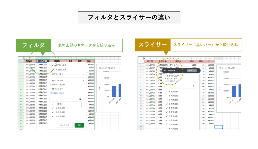The height and width of the screenshot is (149, 258).
Task: Click the filter icon on 個数 column
Action: tap(84, 61)
